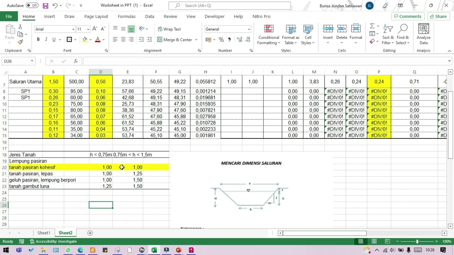The height and width of the screenshot is (255, 454).
Task: Open the font color dropdown arrow
Action: tap(103, 40)
